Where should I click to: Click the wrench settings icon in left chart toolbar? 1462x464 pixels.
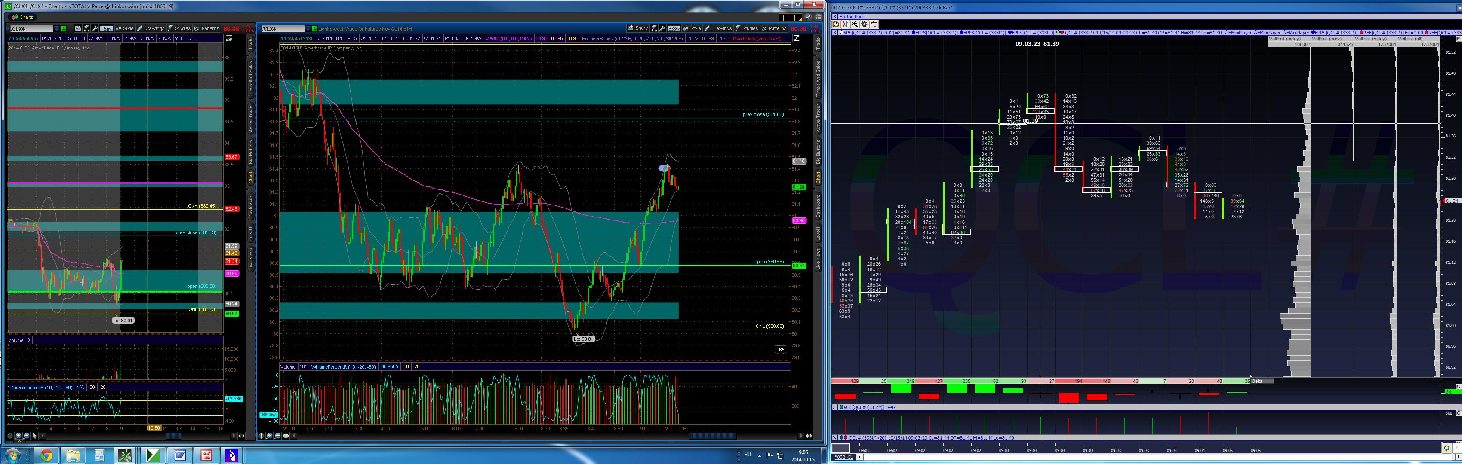pos(95,28)
